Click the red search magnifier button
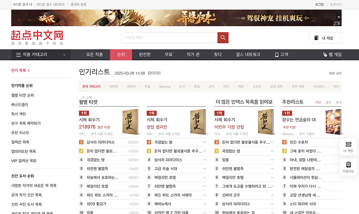The image size is (359, 214). click(x=223, y=38)
